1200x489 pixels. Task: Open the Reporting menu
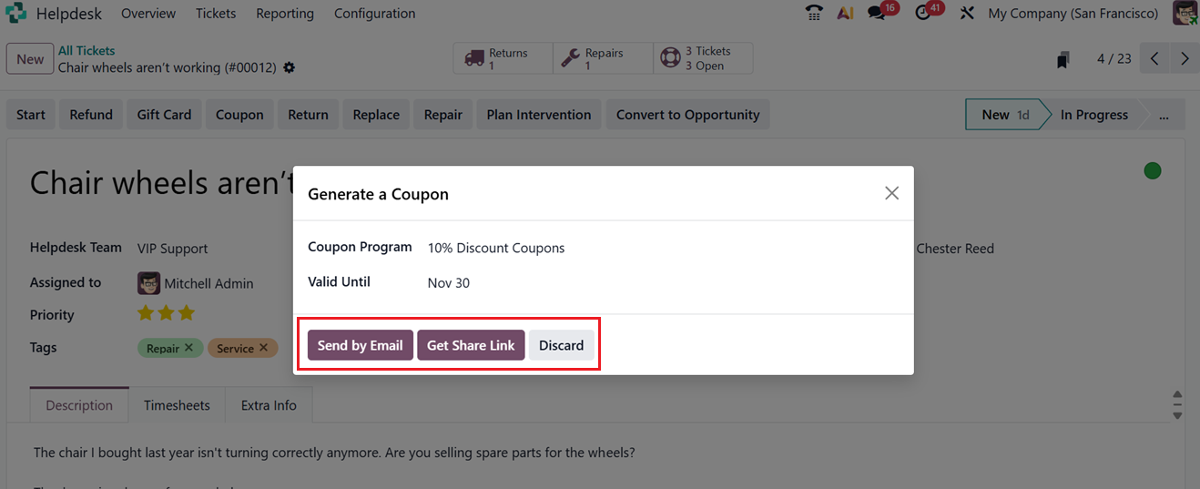[285, 14]
